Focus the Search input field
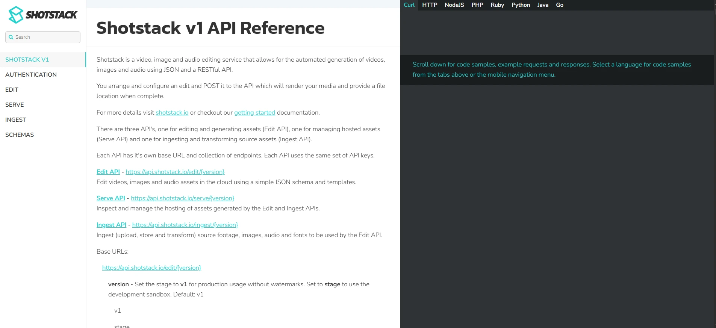This screenshot has width=716, height=328. (43, 37)
